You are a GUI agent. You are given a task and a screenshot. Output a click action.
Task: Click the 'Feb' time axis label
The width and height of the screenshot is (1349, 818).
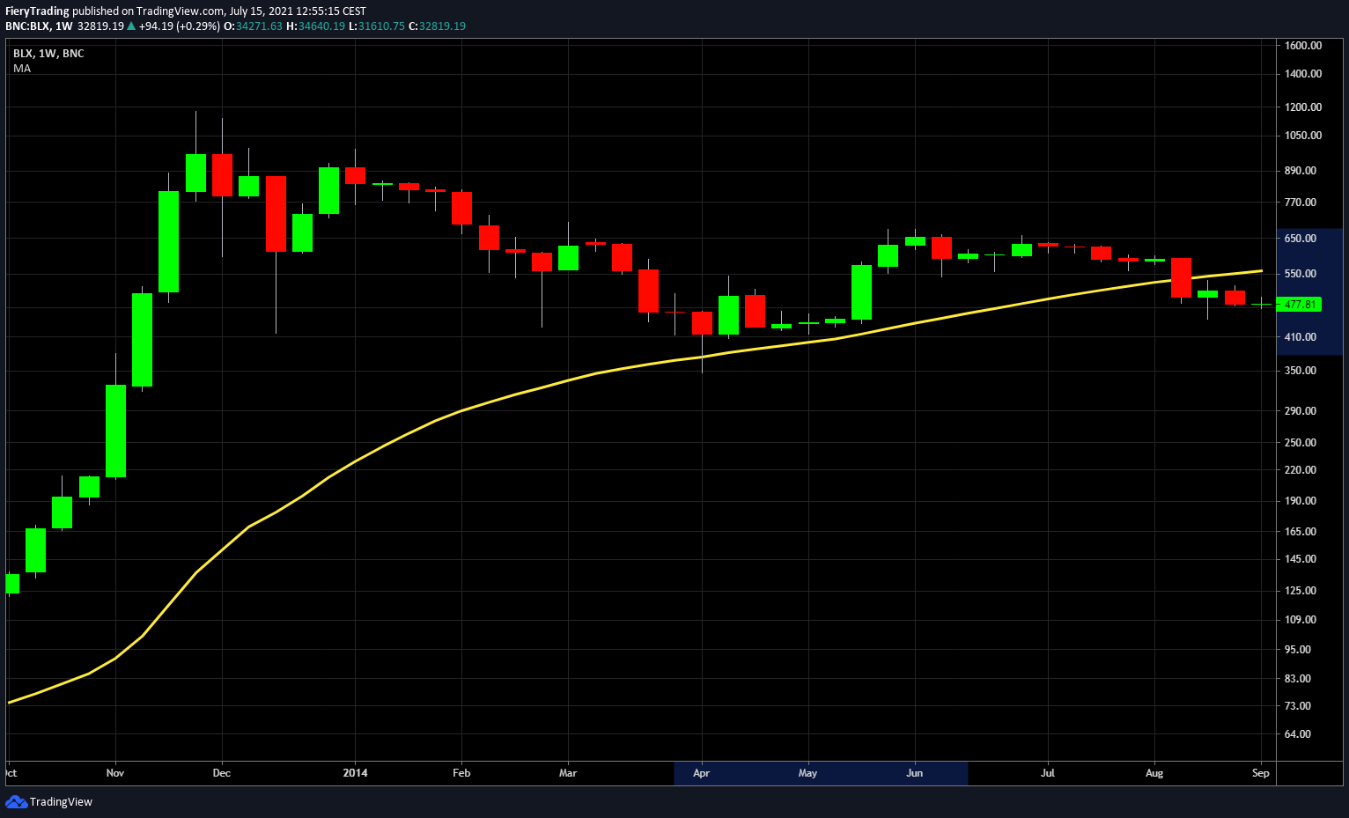click(461, 773)
